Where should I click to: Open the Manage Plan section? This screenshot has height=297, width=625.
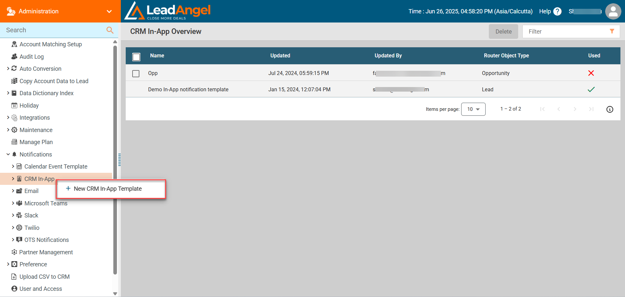pos(36,142)
